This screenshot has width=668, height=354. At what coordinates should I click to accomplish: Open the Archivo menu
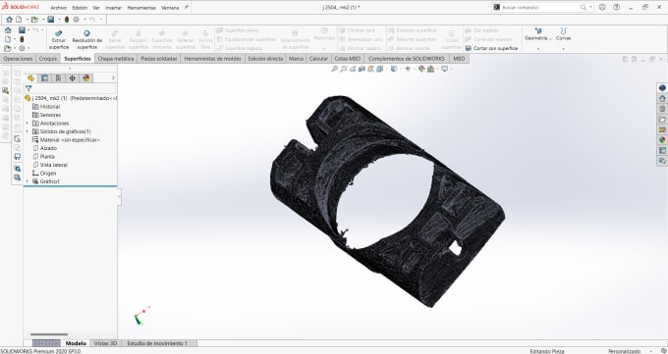59,8
